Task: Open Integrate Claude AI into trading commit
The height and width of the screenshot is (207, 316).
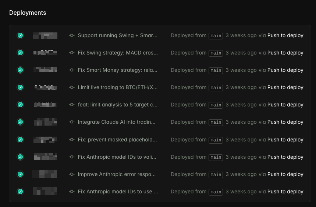Action: pyautogui.click(x=117, y=122)
